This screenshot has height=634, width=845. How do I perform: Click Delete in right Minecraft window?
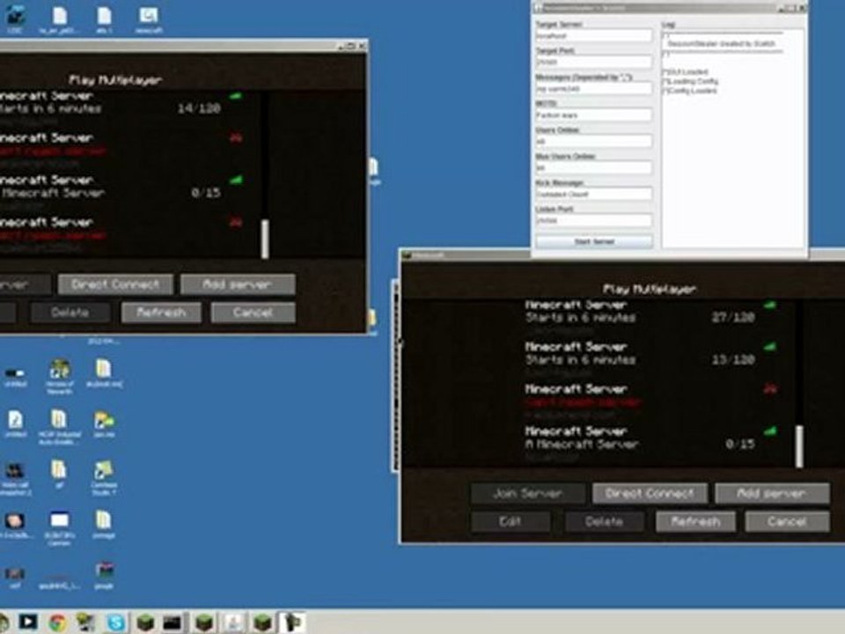[x=604, y=521]
